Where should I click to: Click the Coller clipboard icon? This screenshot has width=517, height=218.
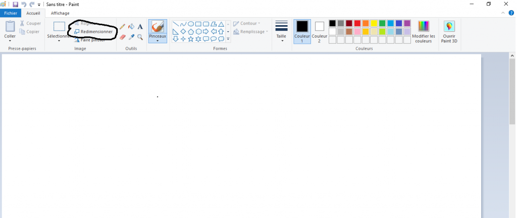tap(10, 27)
